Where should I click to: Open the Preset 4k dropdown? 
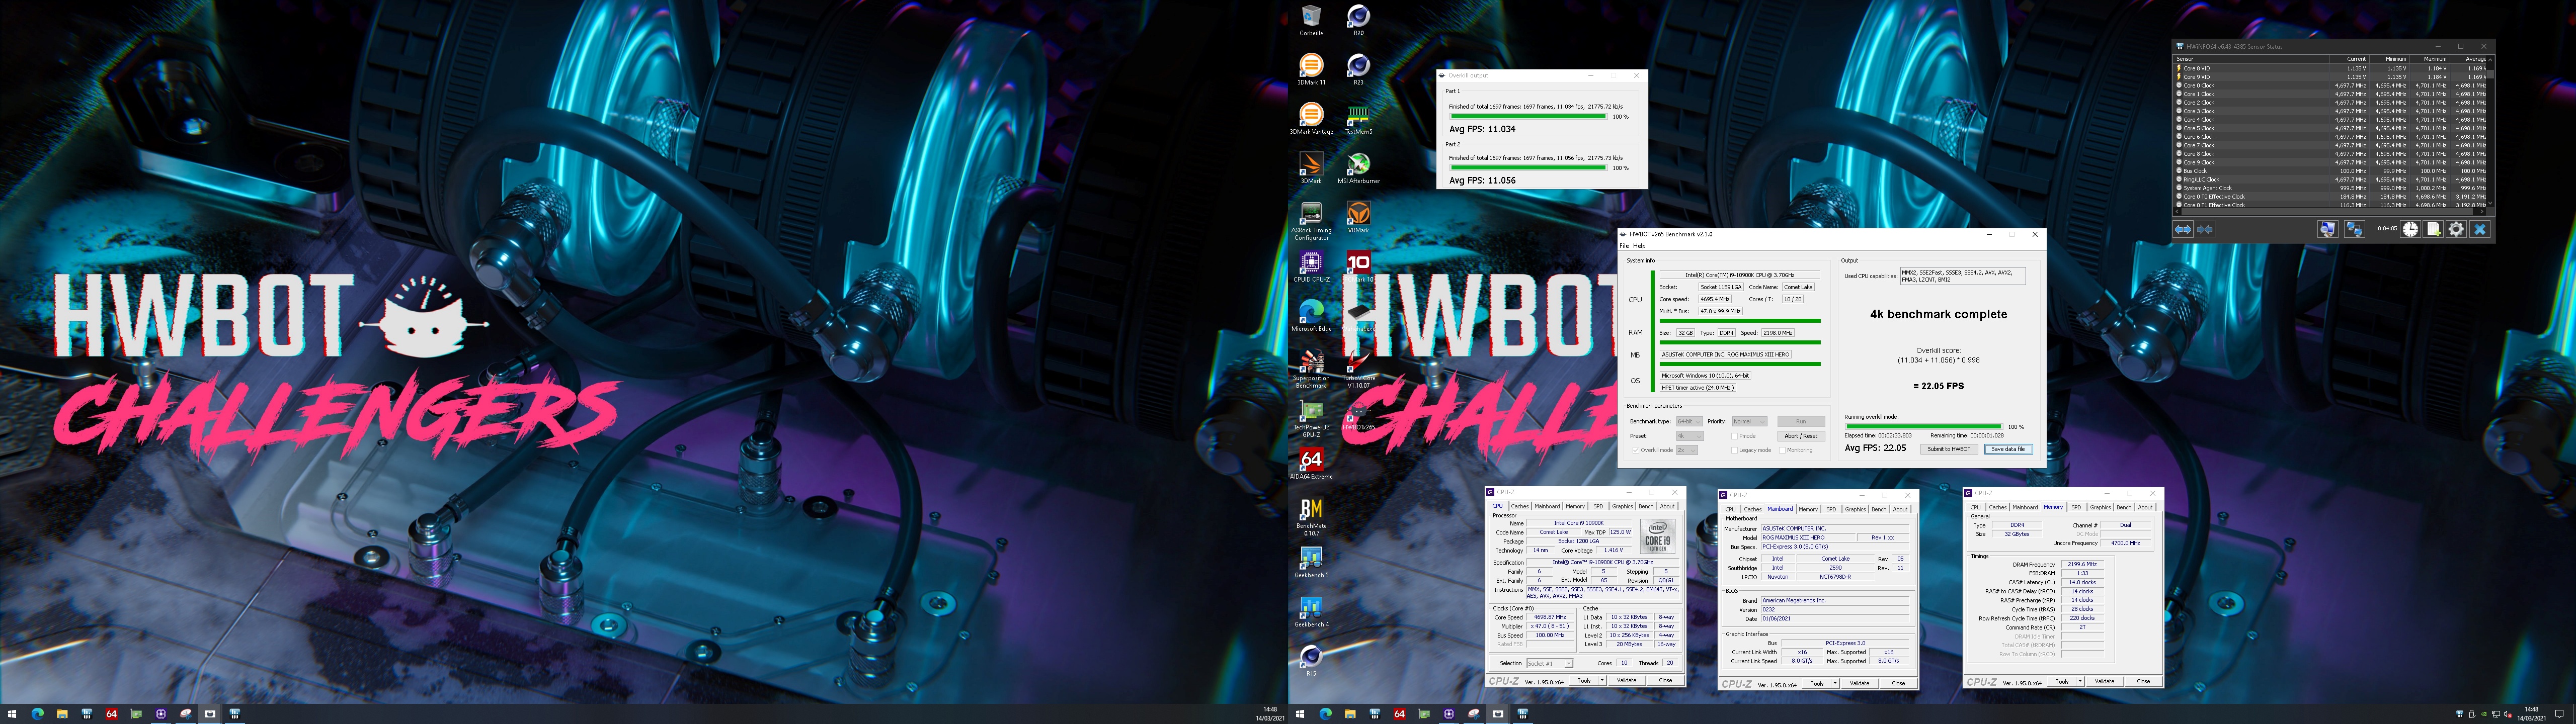coord(1689,436)
